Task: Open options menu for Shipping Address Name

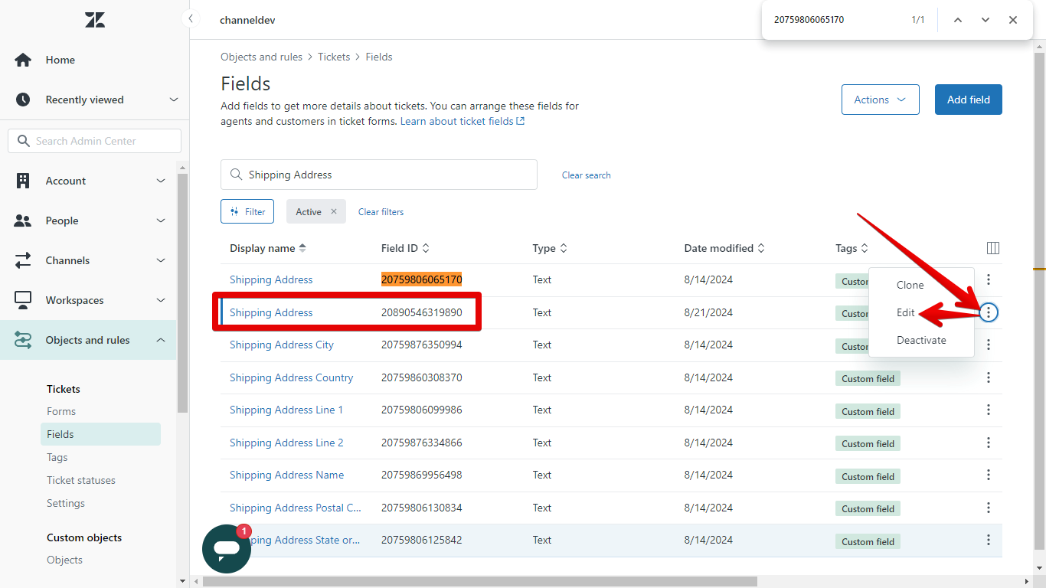Action: (989, 475)
